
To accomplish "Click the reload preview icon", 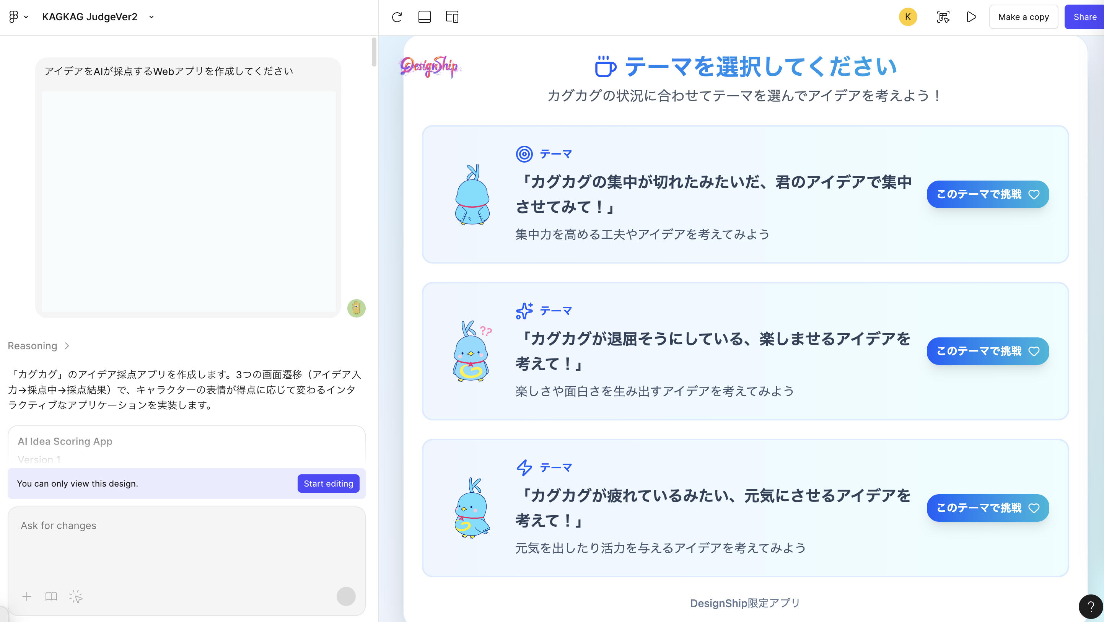I will 397,17.
